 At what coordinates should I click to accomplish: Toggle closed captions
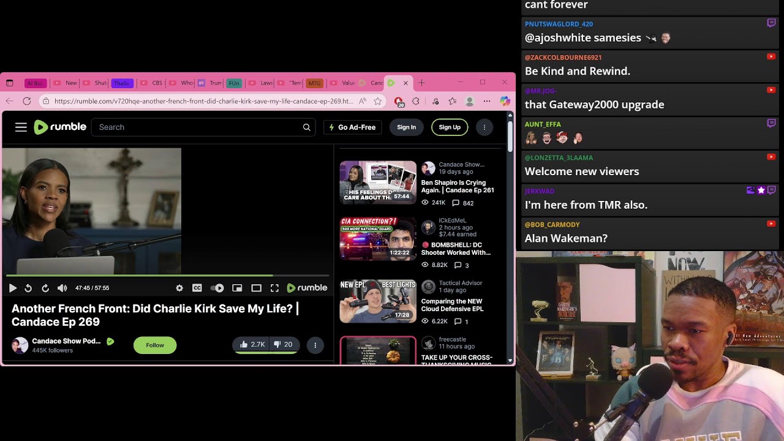pyautogui.click(x=197, y=288)
